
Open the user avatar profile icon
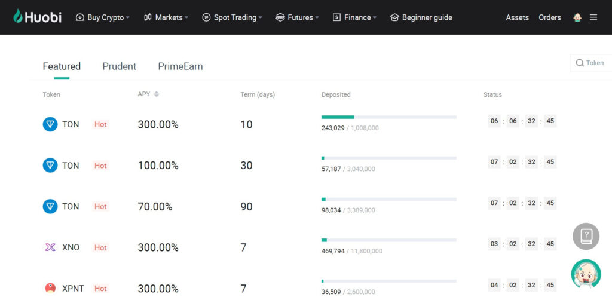click(x=577, y=17)
